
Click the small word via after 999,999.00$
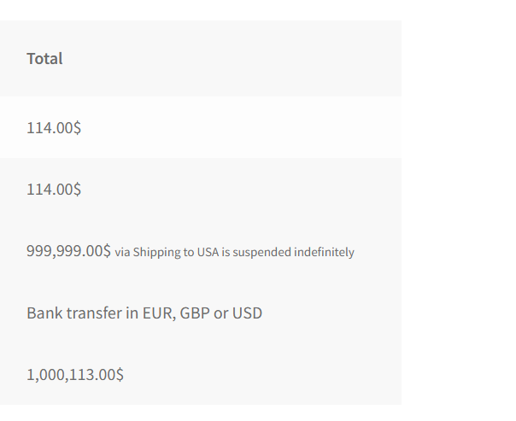tap(122, 253)
